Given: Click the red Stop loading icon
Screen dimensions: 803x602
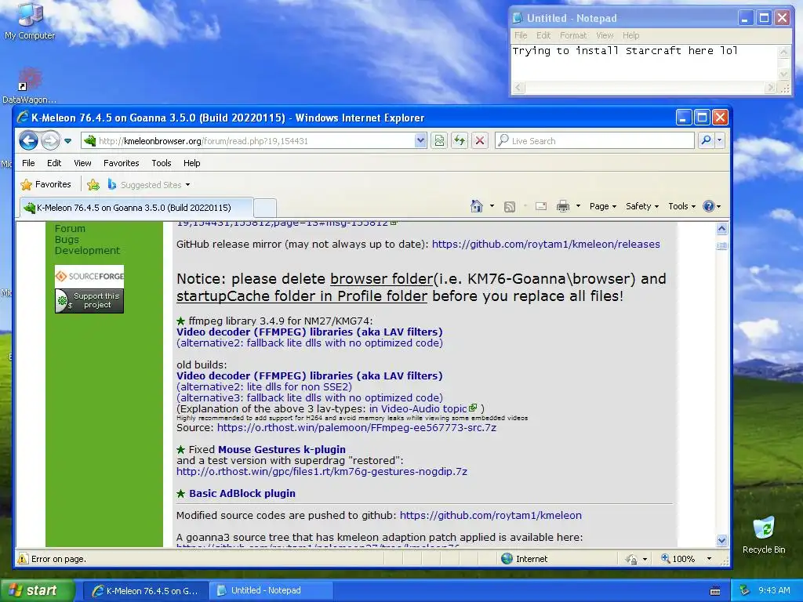Looking at the screenshot, I should click(x=479, y=140).
